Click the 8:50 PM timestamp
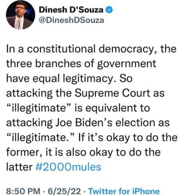 tap(23, 191)
